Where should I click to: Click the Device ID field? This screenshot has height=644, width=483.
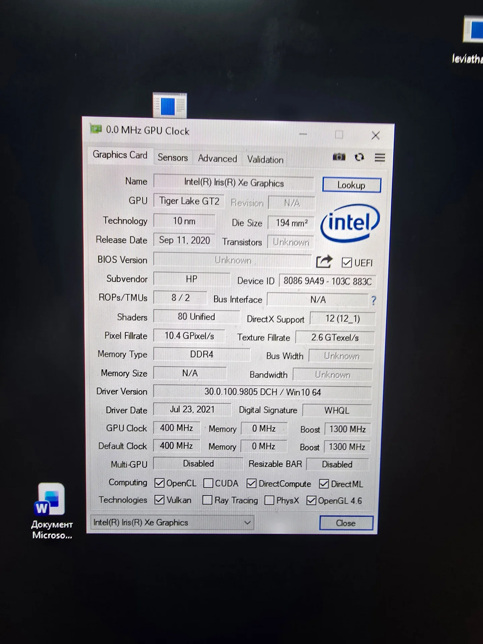(x=327, y=281)
